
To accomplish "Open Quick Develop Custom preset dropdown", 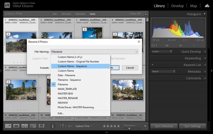I will click(162, 52).
